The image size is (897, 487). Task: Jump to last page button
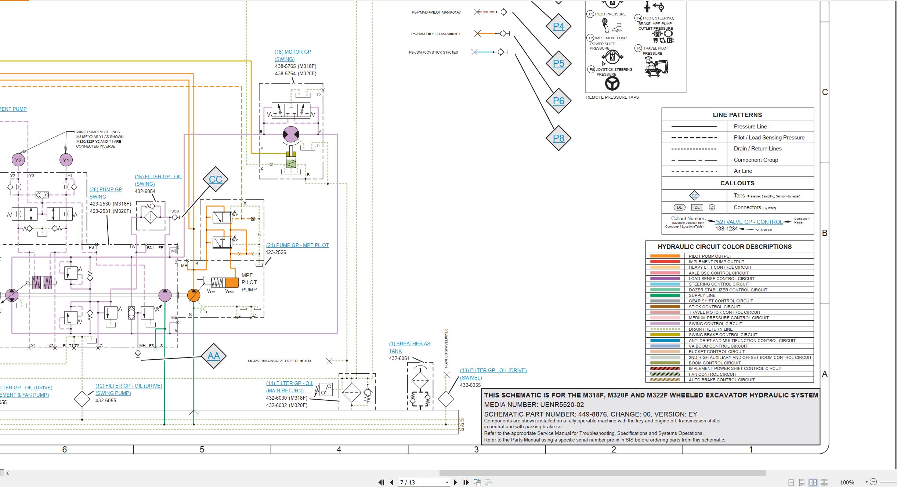point(466,482)
